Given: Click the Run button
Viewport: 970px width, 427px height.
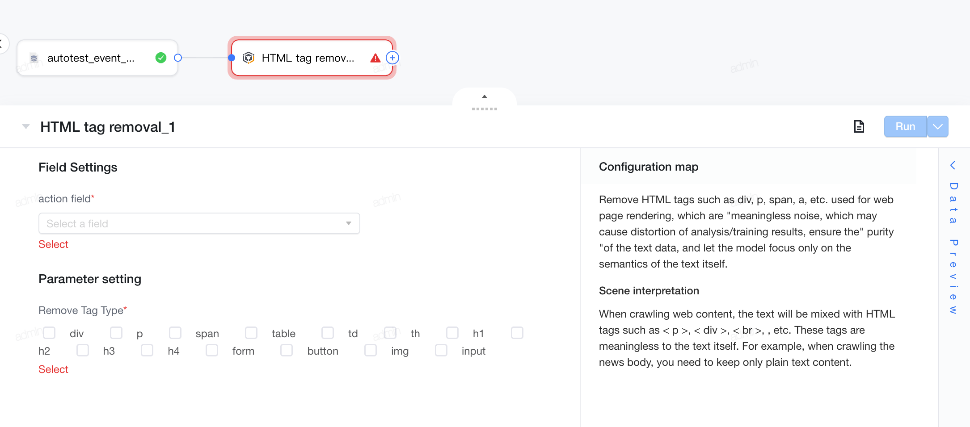Looking at the screenshot, I should pos(905,126).
